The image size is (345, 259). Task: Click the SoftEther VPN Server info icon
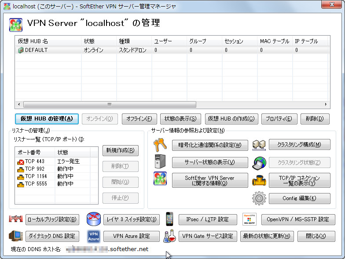pyautogui.click(x=160, y=179)
